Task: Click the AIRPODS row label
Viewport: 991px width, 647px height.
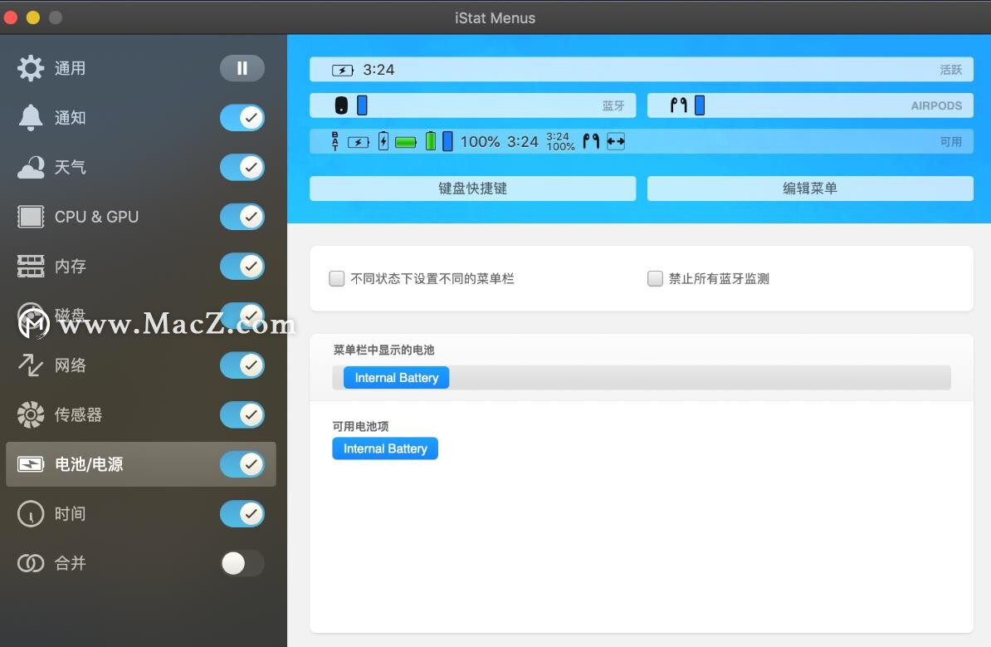Action: [x=936, y=105]
